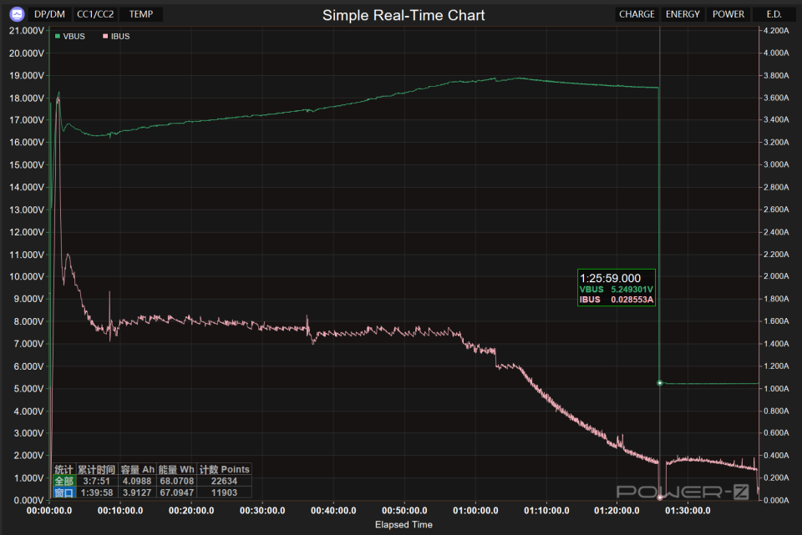
Task: Click the E.D. button
Action: pyautogui.click(x=774, y=14)
